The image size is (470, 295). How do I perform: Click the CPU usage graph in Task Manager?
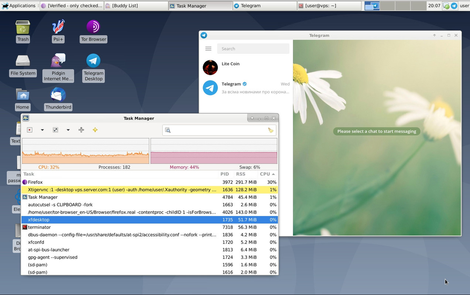(86, 151)
